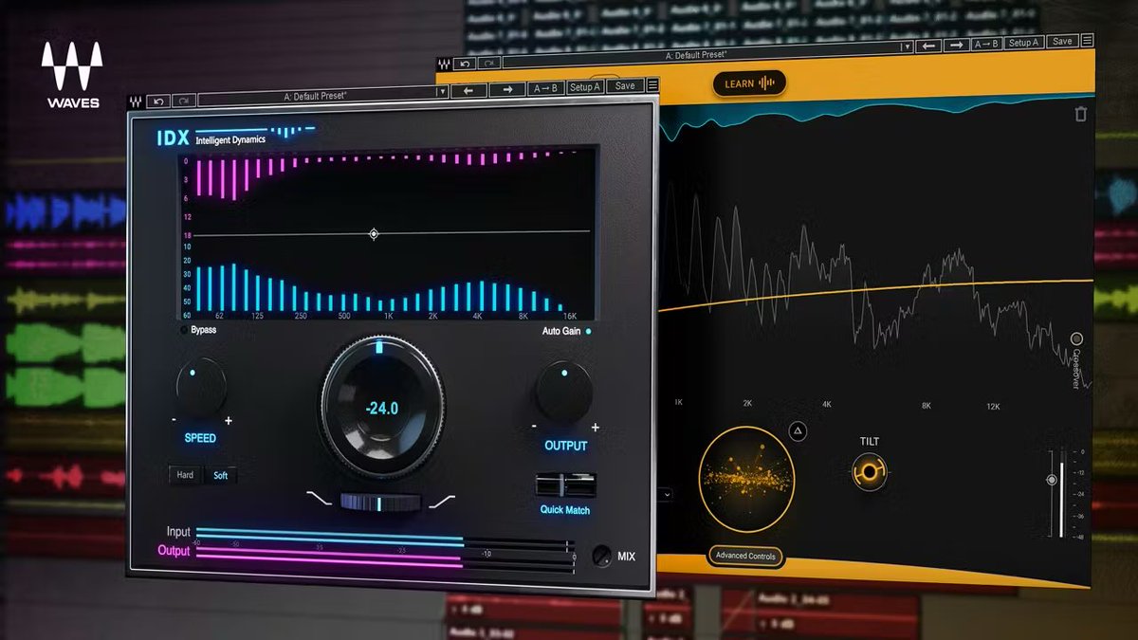Click the TILT knob

(869, 472)
